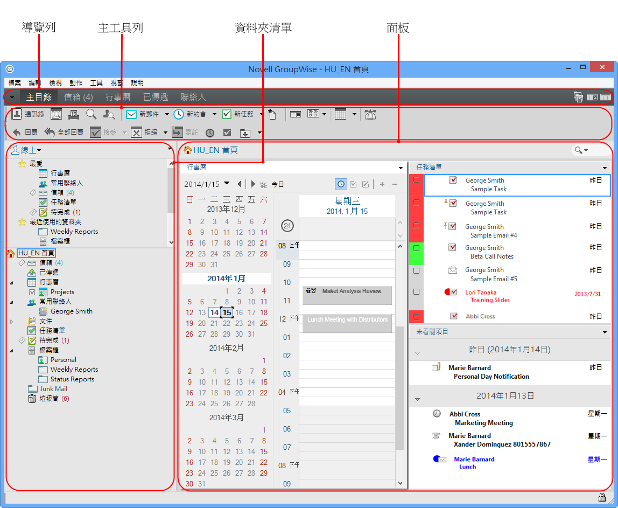Click 拒絕 decline button

pos(144,133)
